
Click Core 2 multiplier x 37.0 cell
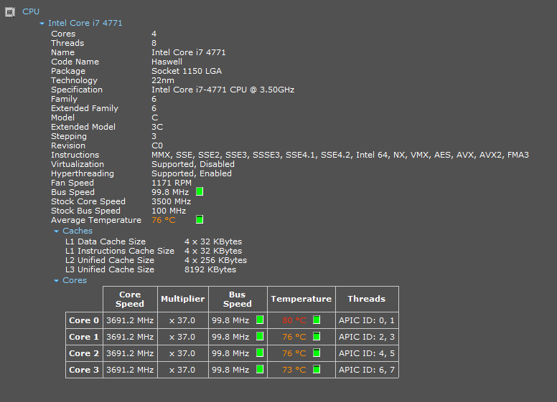click(x=182, y=353)
